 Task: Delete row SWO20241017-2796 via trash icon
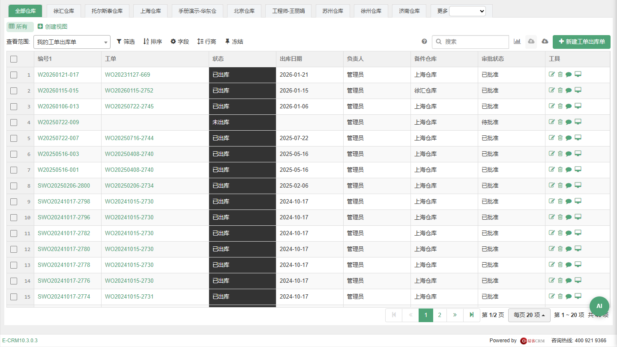560,217
